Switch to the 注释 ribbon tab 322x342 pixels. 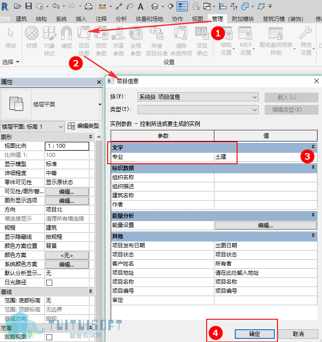coord(101,19)
